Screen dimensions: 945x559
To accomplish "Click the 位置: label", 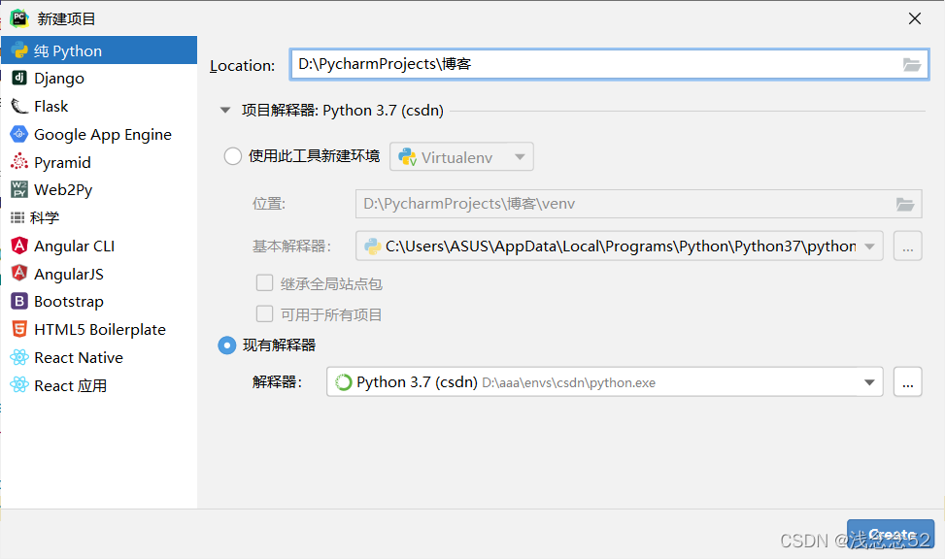I will click(269, 204).
